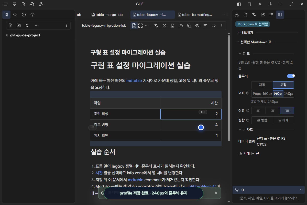Open application settings gear
This screenshot has height=205, width=307.
coord(270,4)
